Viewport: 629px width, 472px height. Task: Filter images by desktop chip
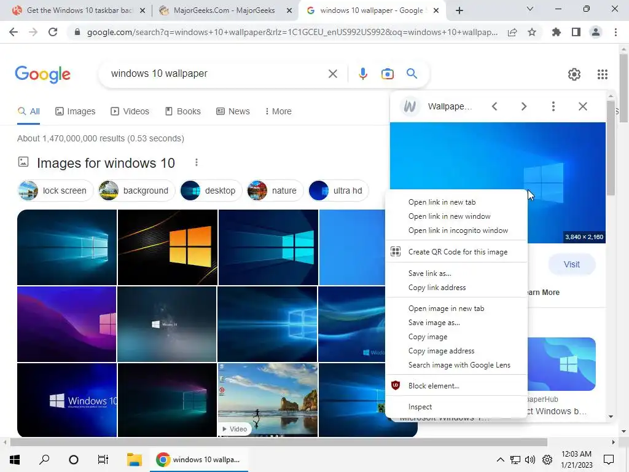coord(211,191)
